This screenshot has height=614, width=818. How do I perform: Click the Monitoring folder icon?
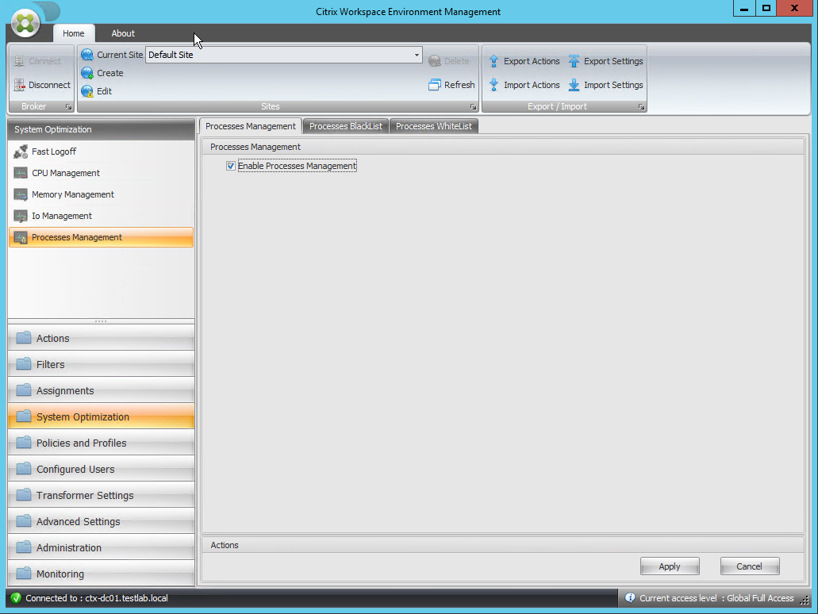(x=24, y=573)
